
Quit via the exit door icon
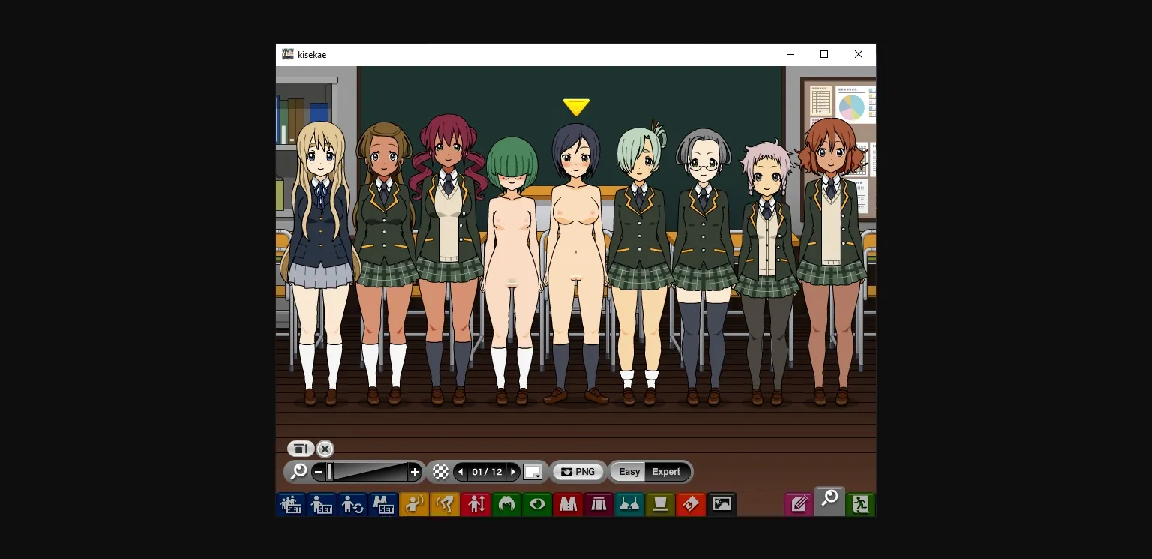point(860,504)
